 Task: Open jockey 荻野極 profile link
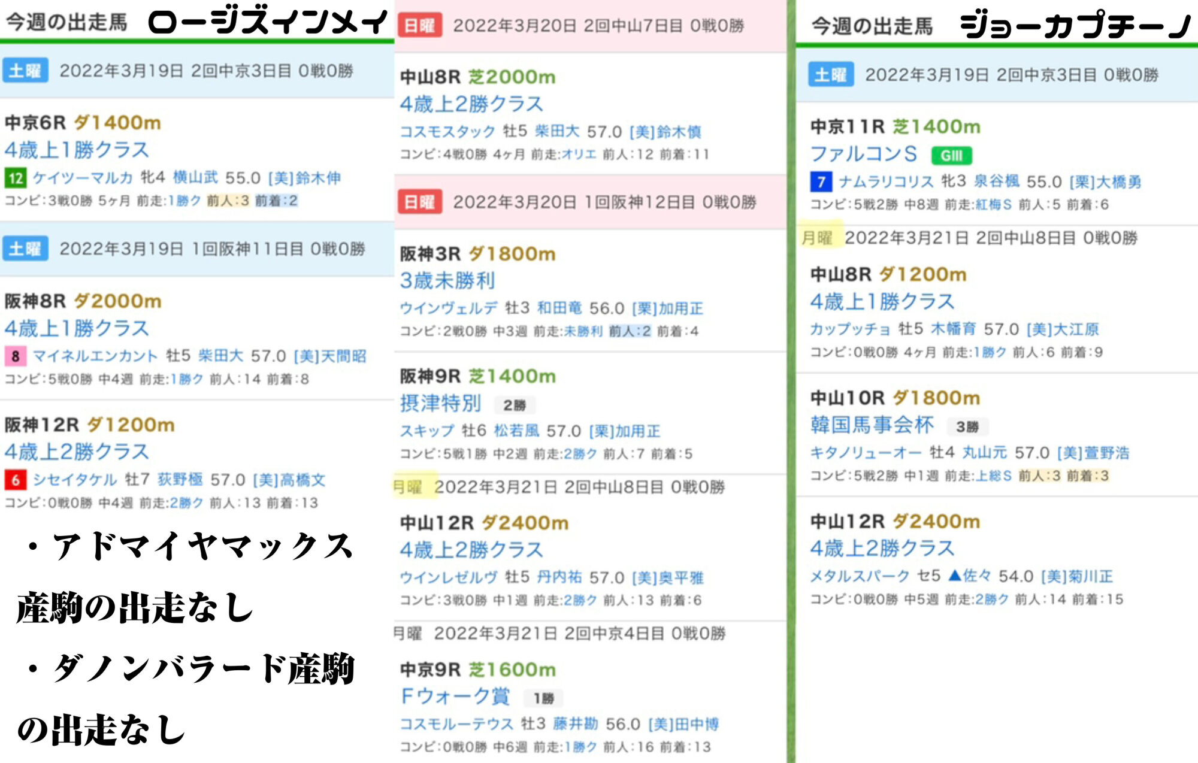coord(180,480)
